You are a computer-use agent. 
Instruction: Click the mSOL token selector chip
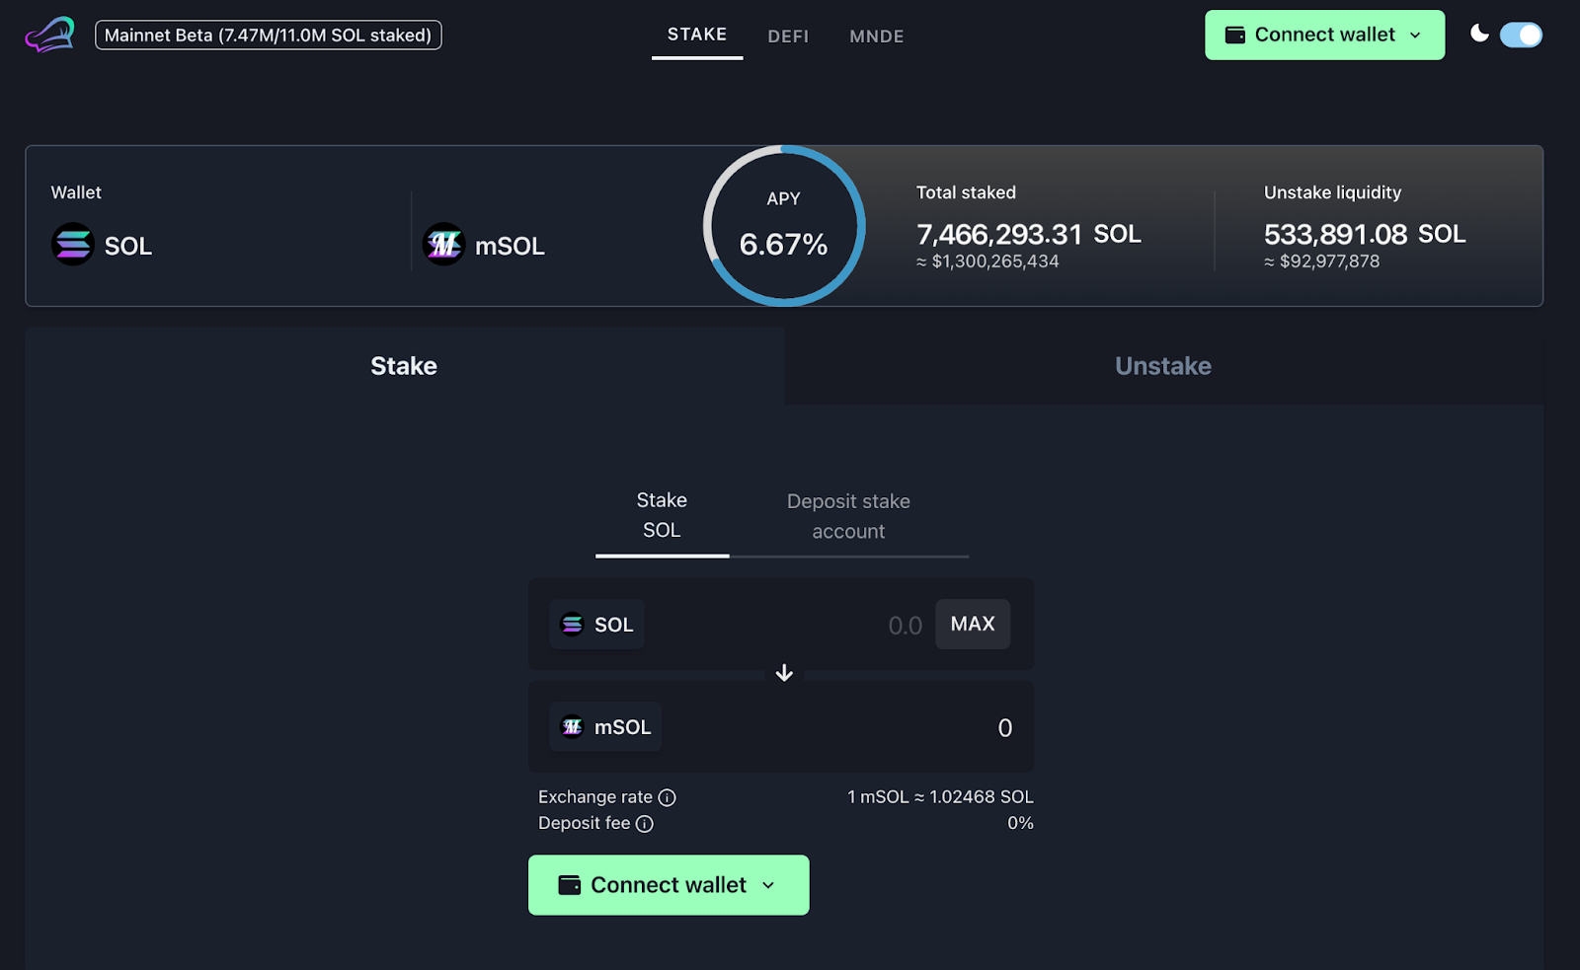605,727
